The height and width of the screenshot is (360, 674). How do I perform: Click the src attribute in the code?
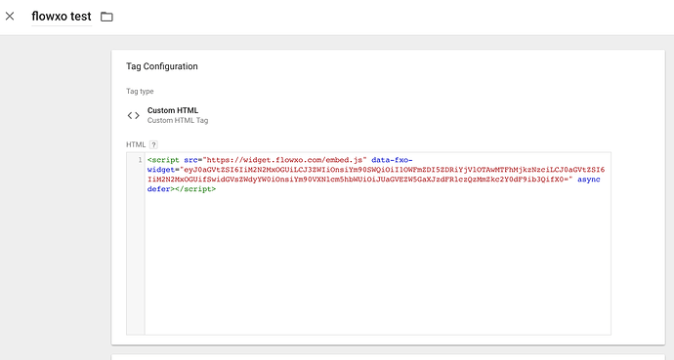190,160
